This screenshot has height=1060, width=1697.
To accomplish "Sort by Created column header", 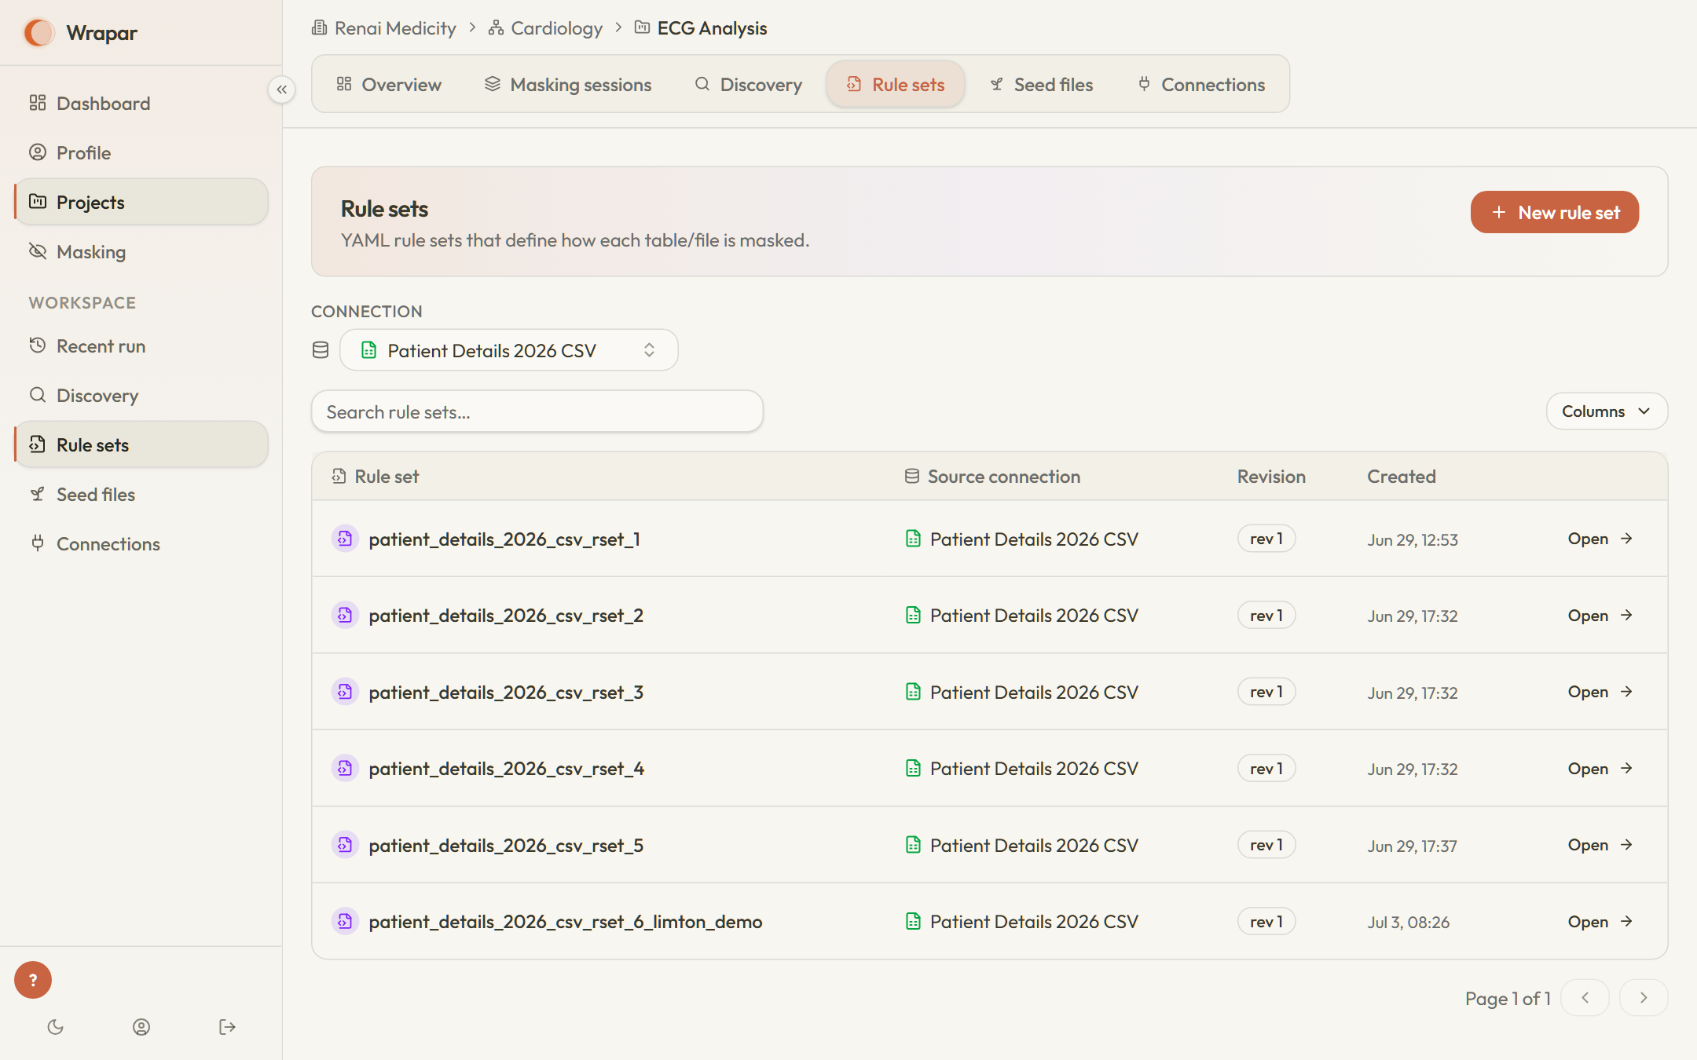I will (x=1402, y=477).
